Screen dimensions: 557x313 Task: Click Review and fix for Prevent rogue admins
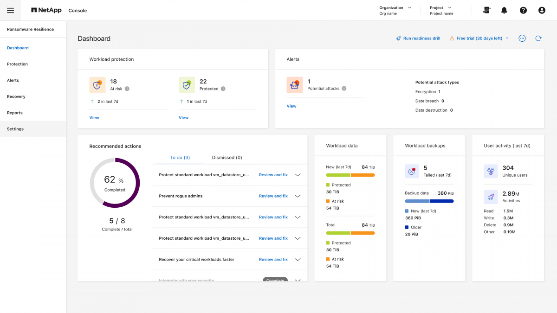click(x=273, y=196)
